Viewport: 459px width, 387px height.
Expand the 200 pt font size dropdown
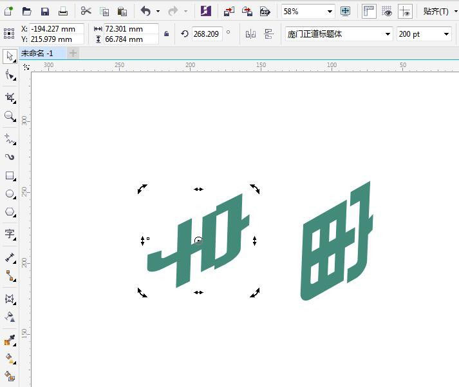point(446,34)
